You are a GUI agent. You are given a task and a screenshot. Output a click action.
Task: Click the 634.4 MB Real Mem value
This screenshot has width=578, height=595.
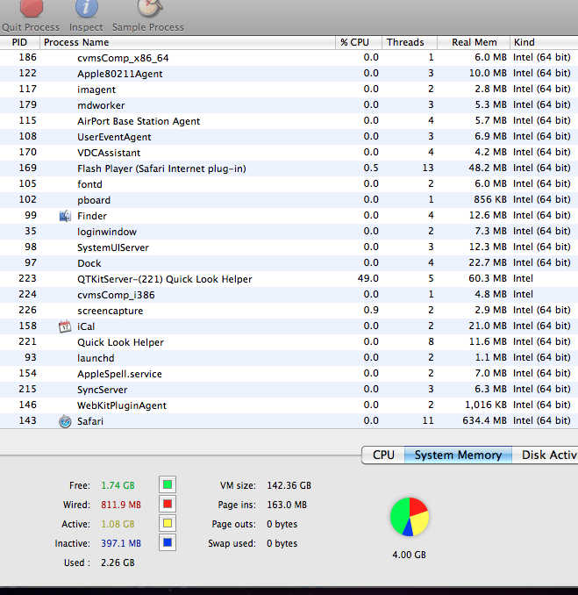pyautogui.click(x=484, y=421)
